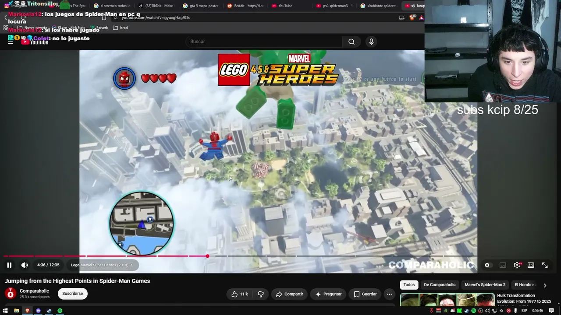Click the Buscar search field
The image size is (561, 315).
point(264,42)
